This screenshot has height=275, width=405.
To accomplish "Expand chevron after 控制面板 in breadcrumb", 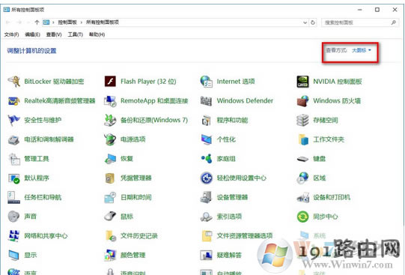I will click(82, 22).
